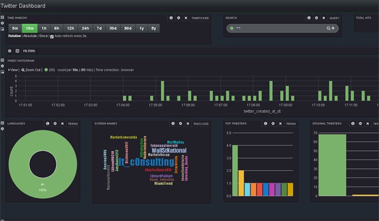379x221 pixels.
Task: Open Time Window panel info icon
Action: click(x=171, y=18)
